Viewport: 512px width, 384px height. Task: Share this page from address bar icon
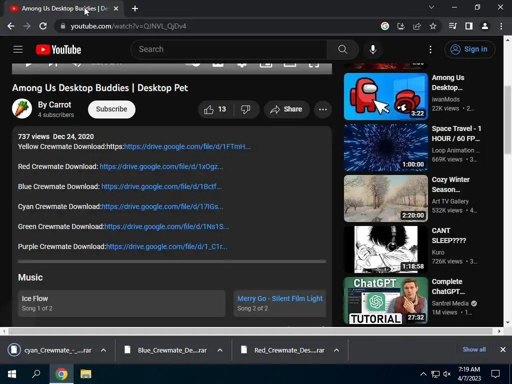click(416, 26)
